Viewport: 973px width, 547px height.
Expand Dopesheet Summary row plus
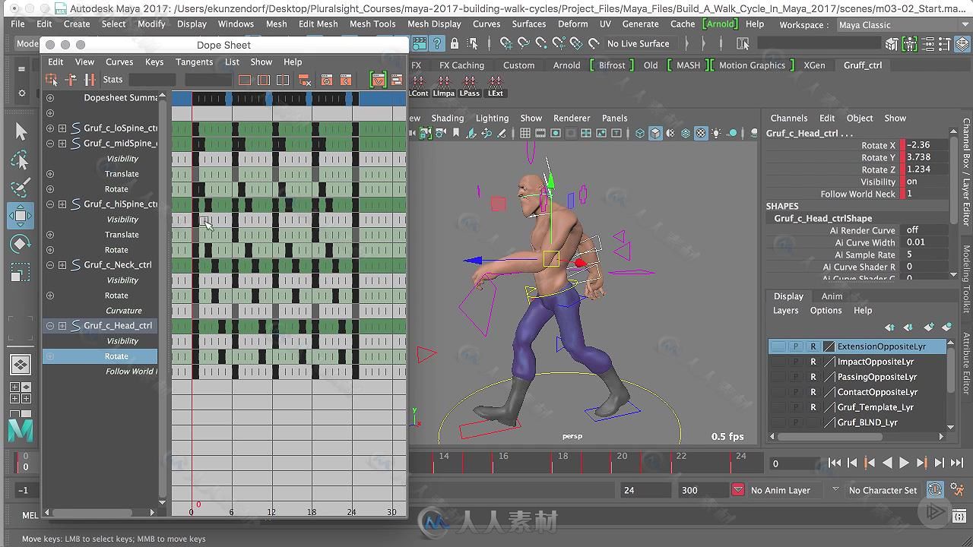(x=50, y=98)
